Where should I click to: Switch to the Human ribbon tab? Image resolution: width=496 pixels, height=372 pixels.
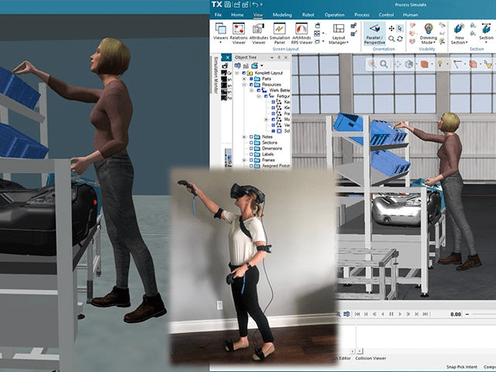(x=410, y=15)
